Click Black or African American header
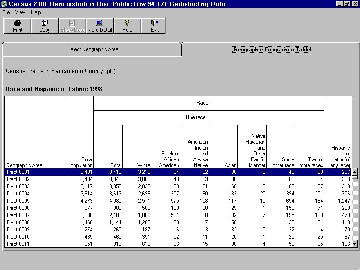 166,147
